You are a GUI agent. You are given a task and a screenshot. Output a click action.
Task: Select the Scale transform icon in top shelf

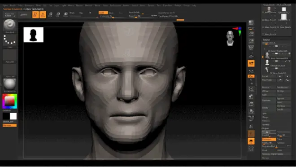coord(58,14)
